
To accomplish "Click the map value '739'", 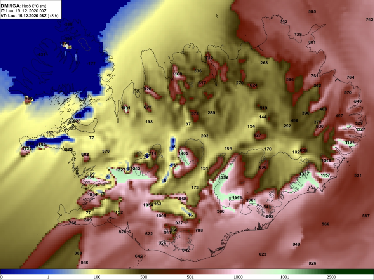I will click(x=298, y=34).
